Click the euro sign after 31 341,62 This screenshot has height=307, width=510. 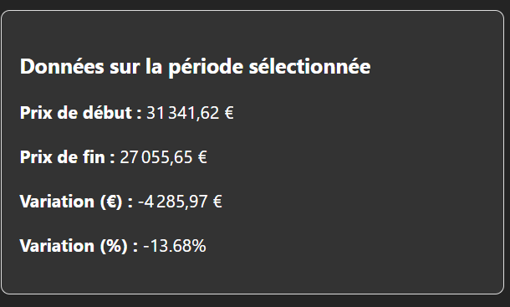click(x=229, y=113)
